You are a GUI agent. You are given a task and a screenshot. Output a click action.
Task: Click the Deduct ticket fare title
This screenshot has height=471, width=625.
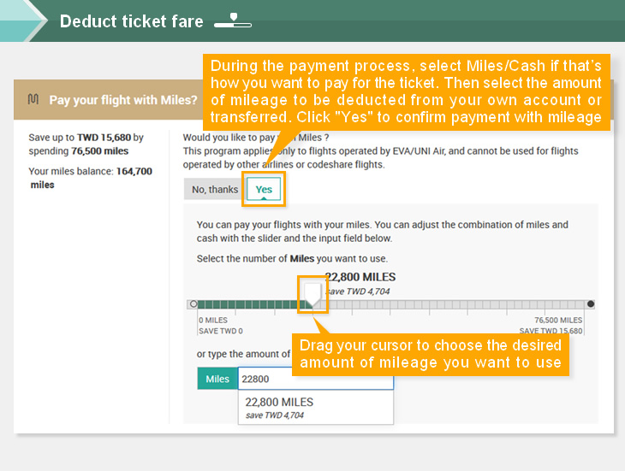tap(132, 21)
